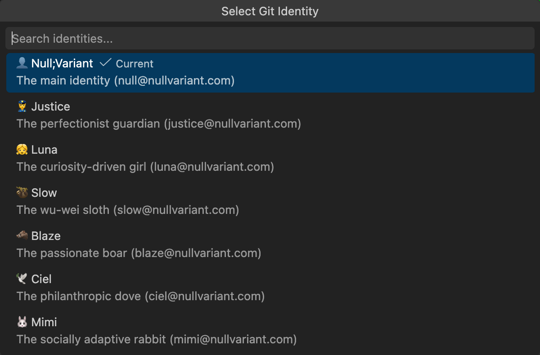Pick the Luna identity name
540x355 pixels.
[45, 150]
